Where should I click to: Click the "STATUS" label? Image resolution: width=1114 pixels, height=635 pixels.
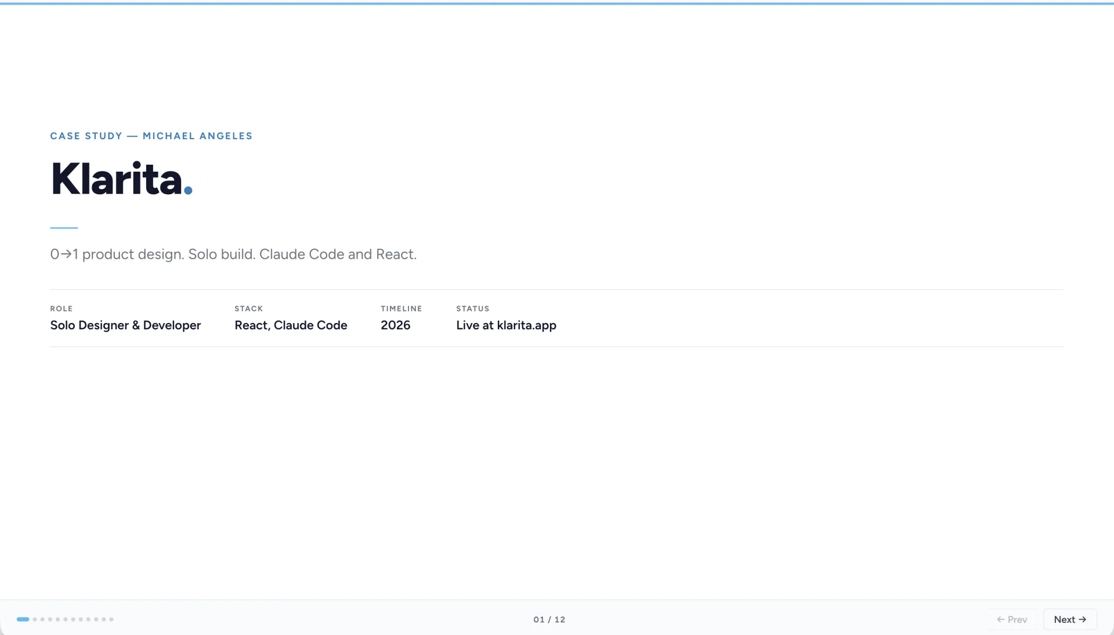point(473,309)
